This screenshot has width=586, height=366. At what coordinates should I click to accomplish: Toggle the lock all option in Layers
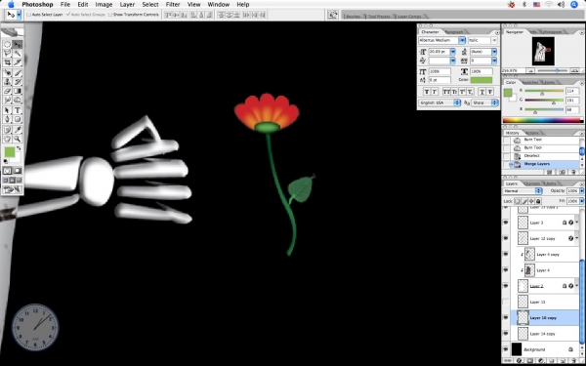pyautogui.click(x=538, y=201)
